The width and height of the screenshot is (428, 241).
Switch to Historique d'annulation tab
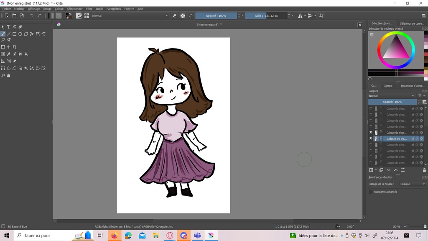click(x=412, y=86)
